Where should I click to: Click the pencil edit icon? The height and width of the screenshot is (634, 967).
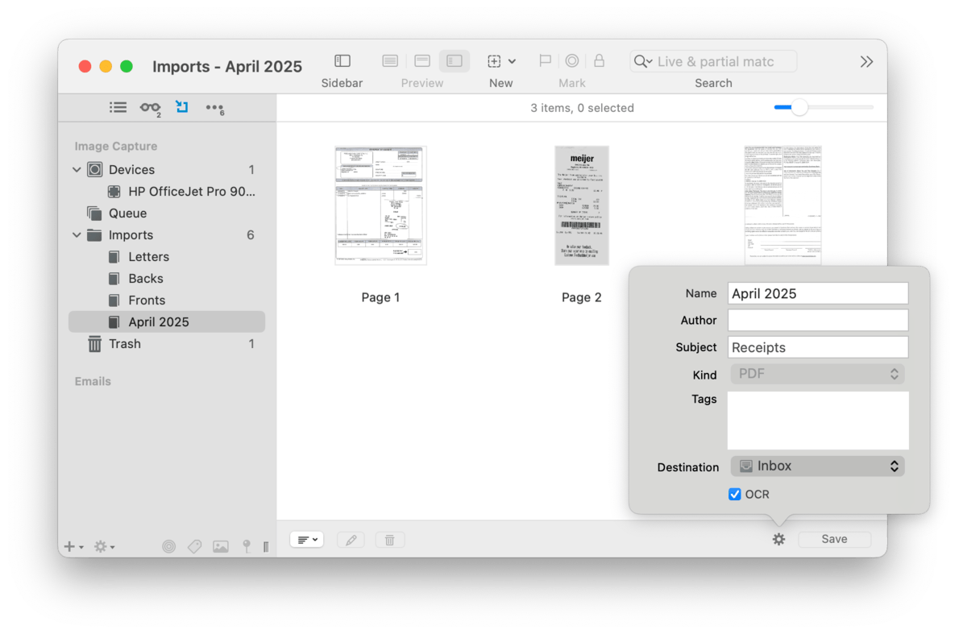click(x=351, y=540)
